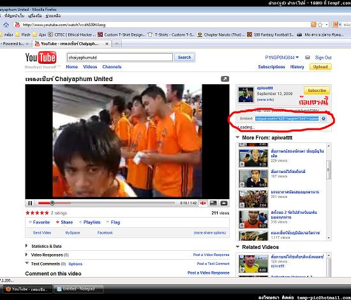Click the Search button
Image resolution: width=351 pixels, height=300 pixels.
point(184,57)
